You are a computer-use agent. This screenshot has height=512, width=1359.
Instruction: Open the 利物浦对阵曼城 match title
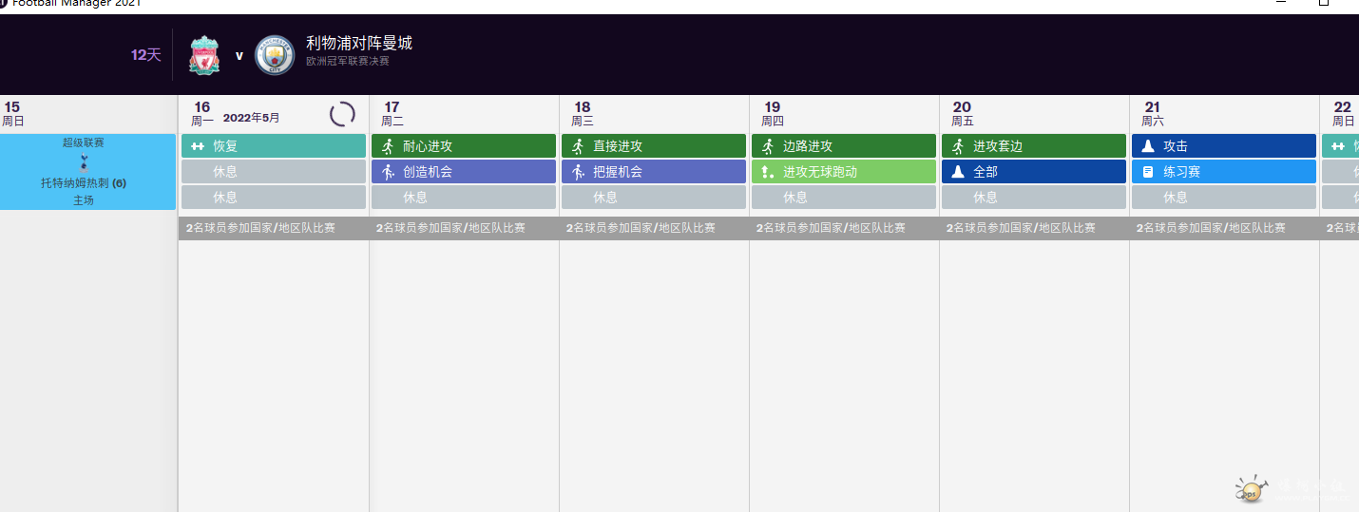pyautogui.click(x=359, y=44)
